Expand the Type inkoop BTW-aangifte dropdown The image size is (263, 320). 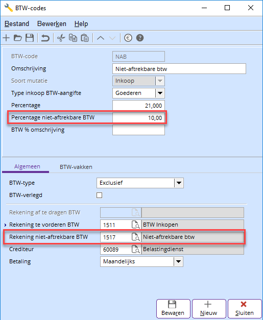click(x=160, y=93)
